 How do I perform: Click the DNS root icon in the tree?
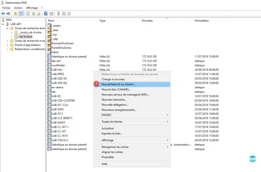click(x=3, y=20)
